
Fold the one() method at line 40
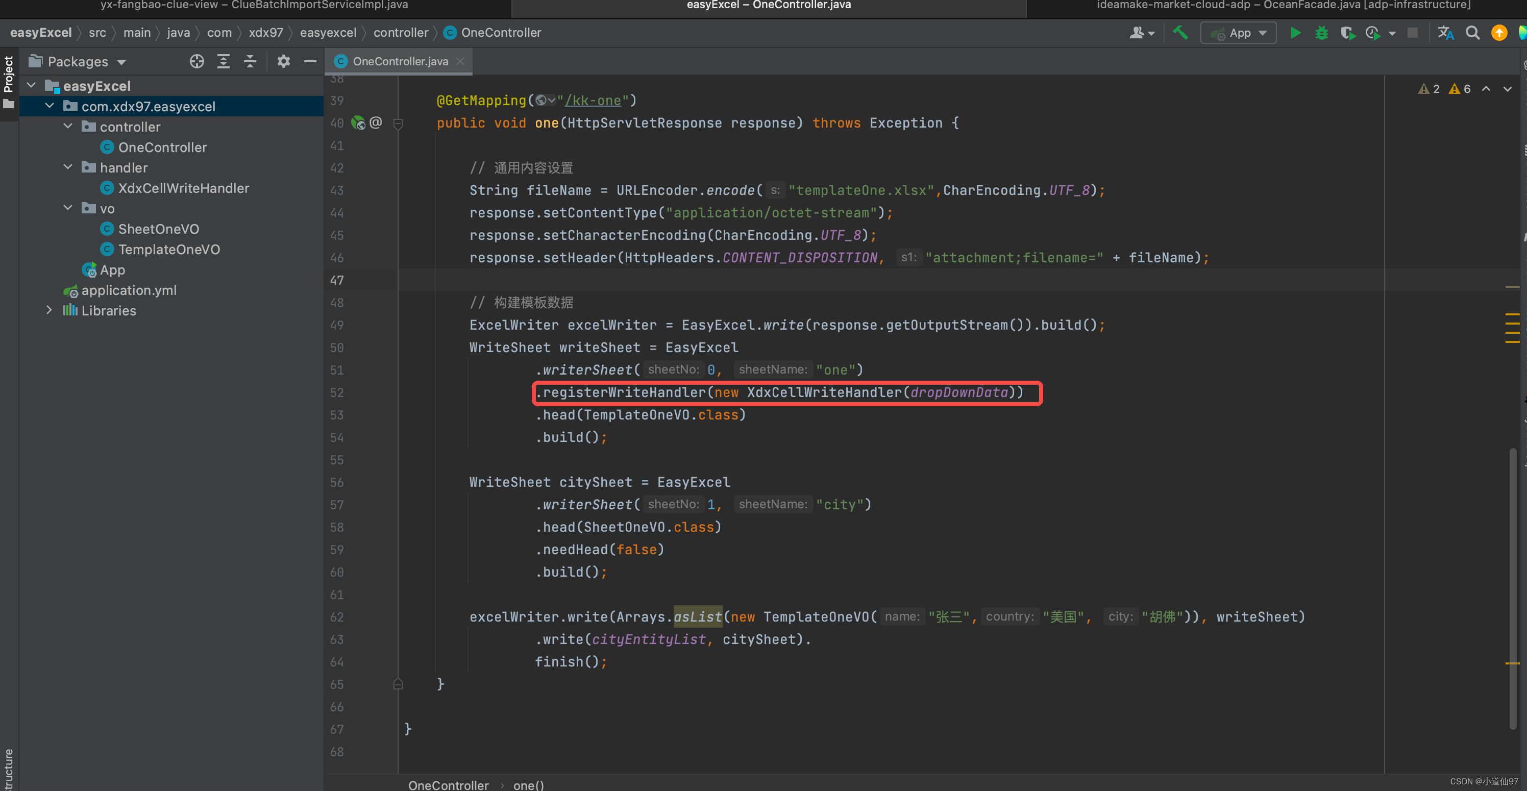(x=399, y=123)
